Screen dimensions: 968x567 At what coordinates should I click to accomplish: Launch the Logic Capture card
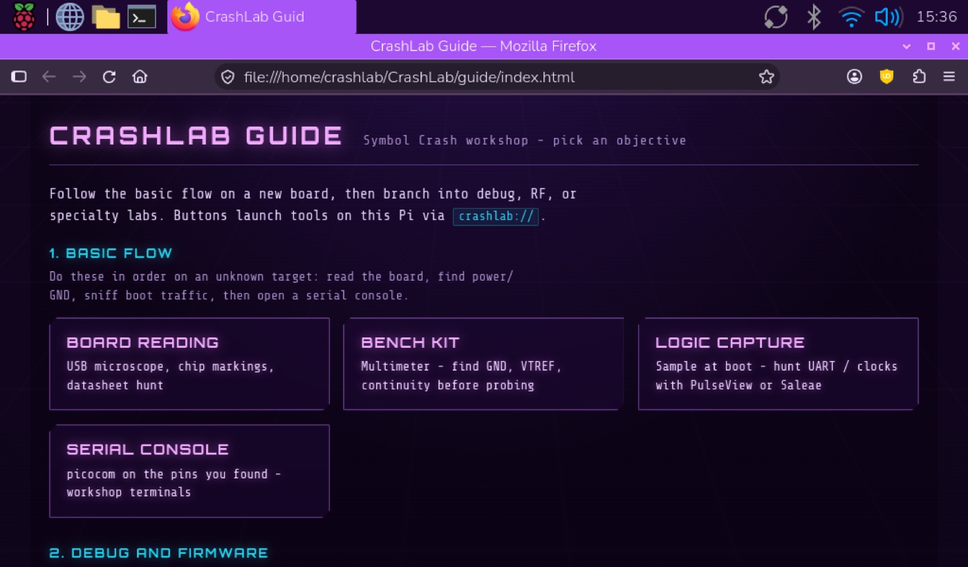779,364
